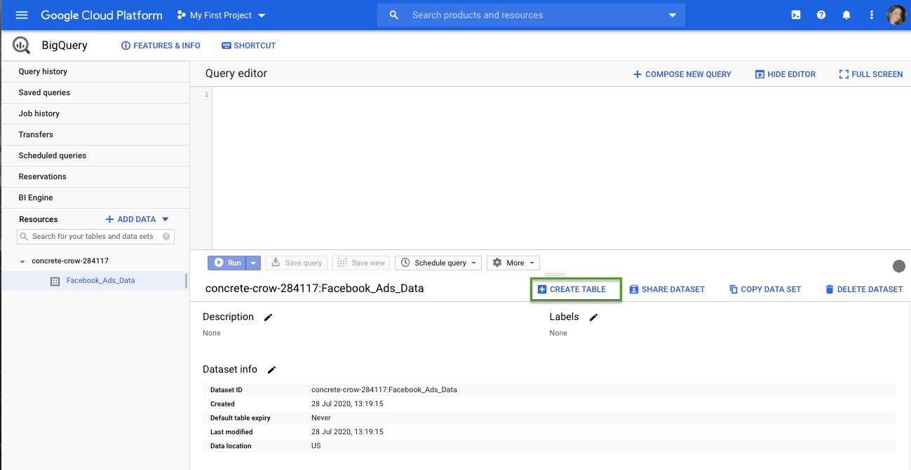
Task: Click the help icon in resources search
Action: coord(166,237)
